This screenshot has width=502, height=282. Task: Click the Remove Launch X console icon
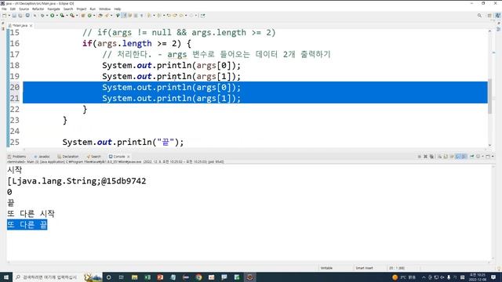click(425, 157)
